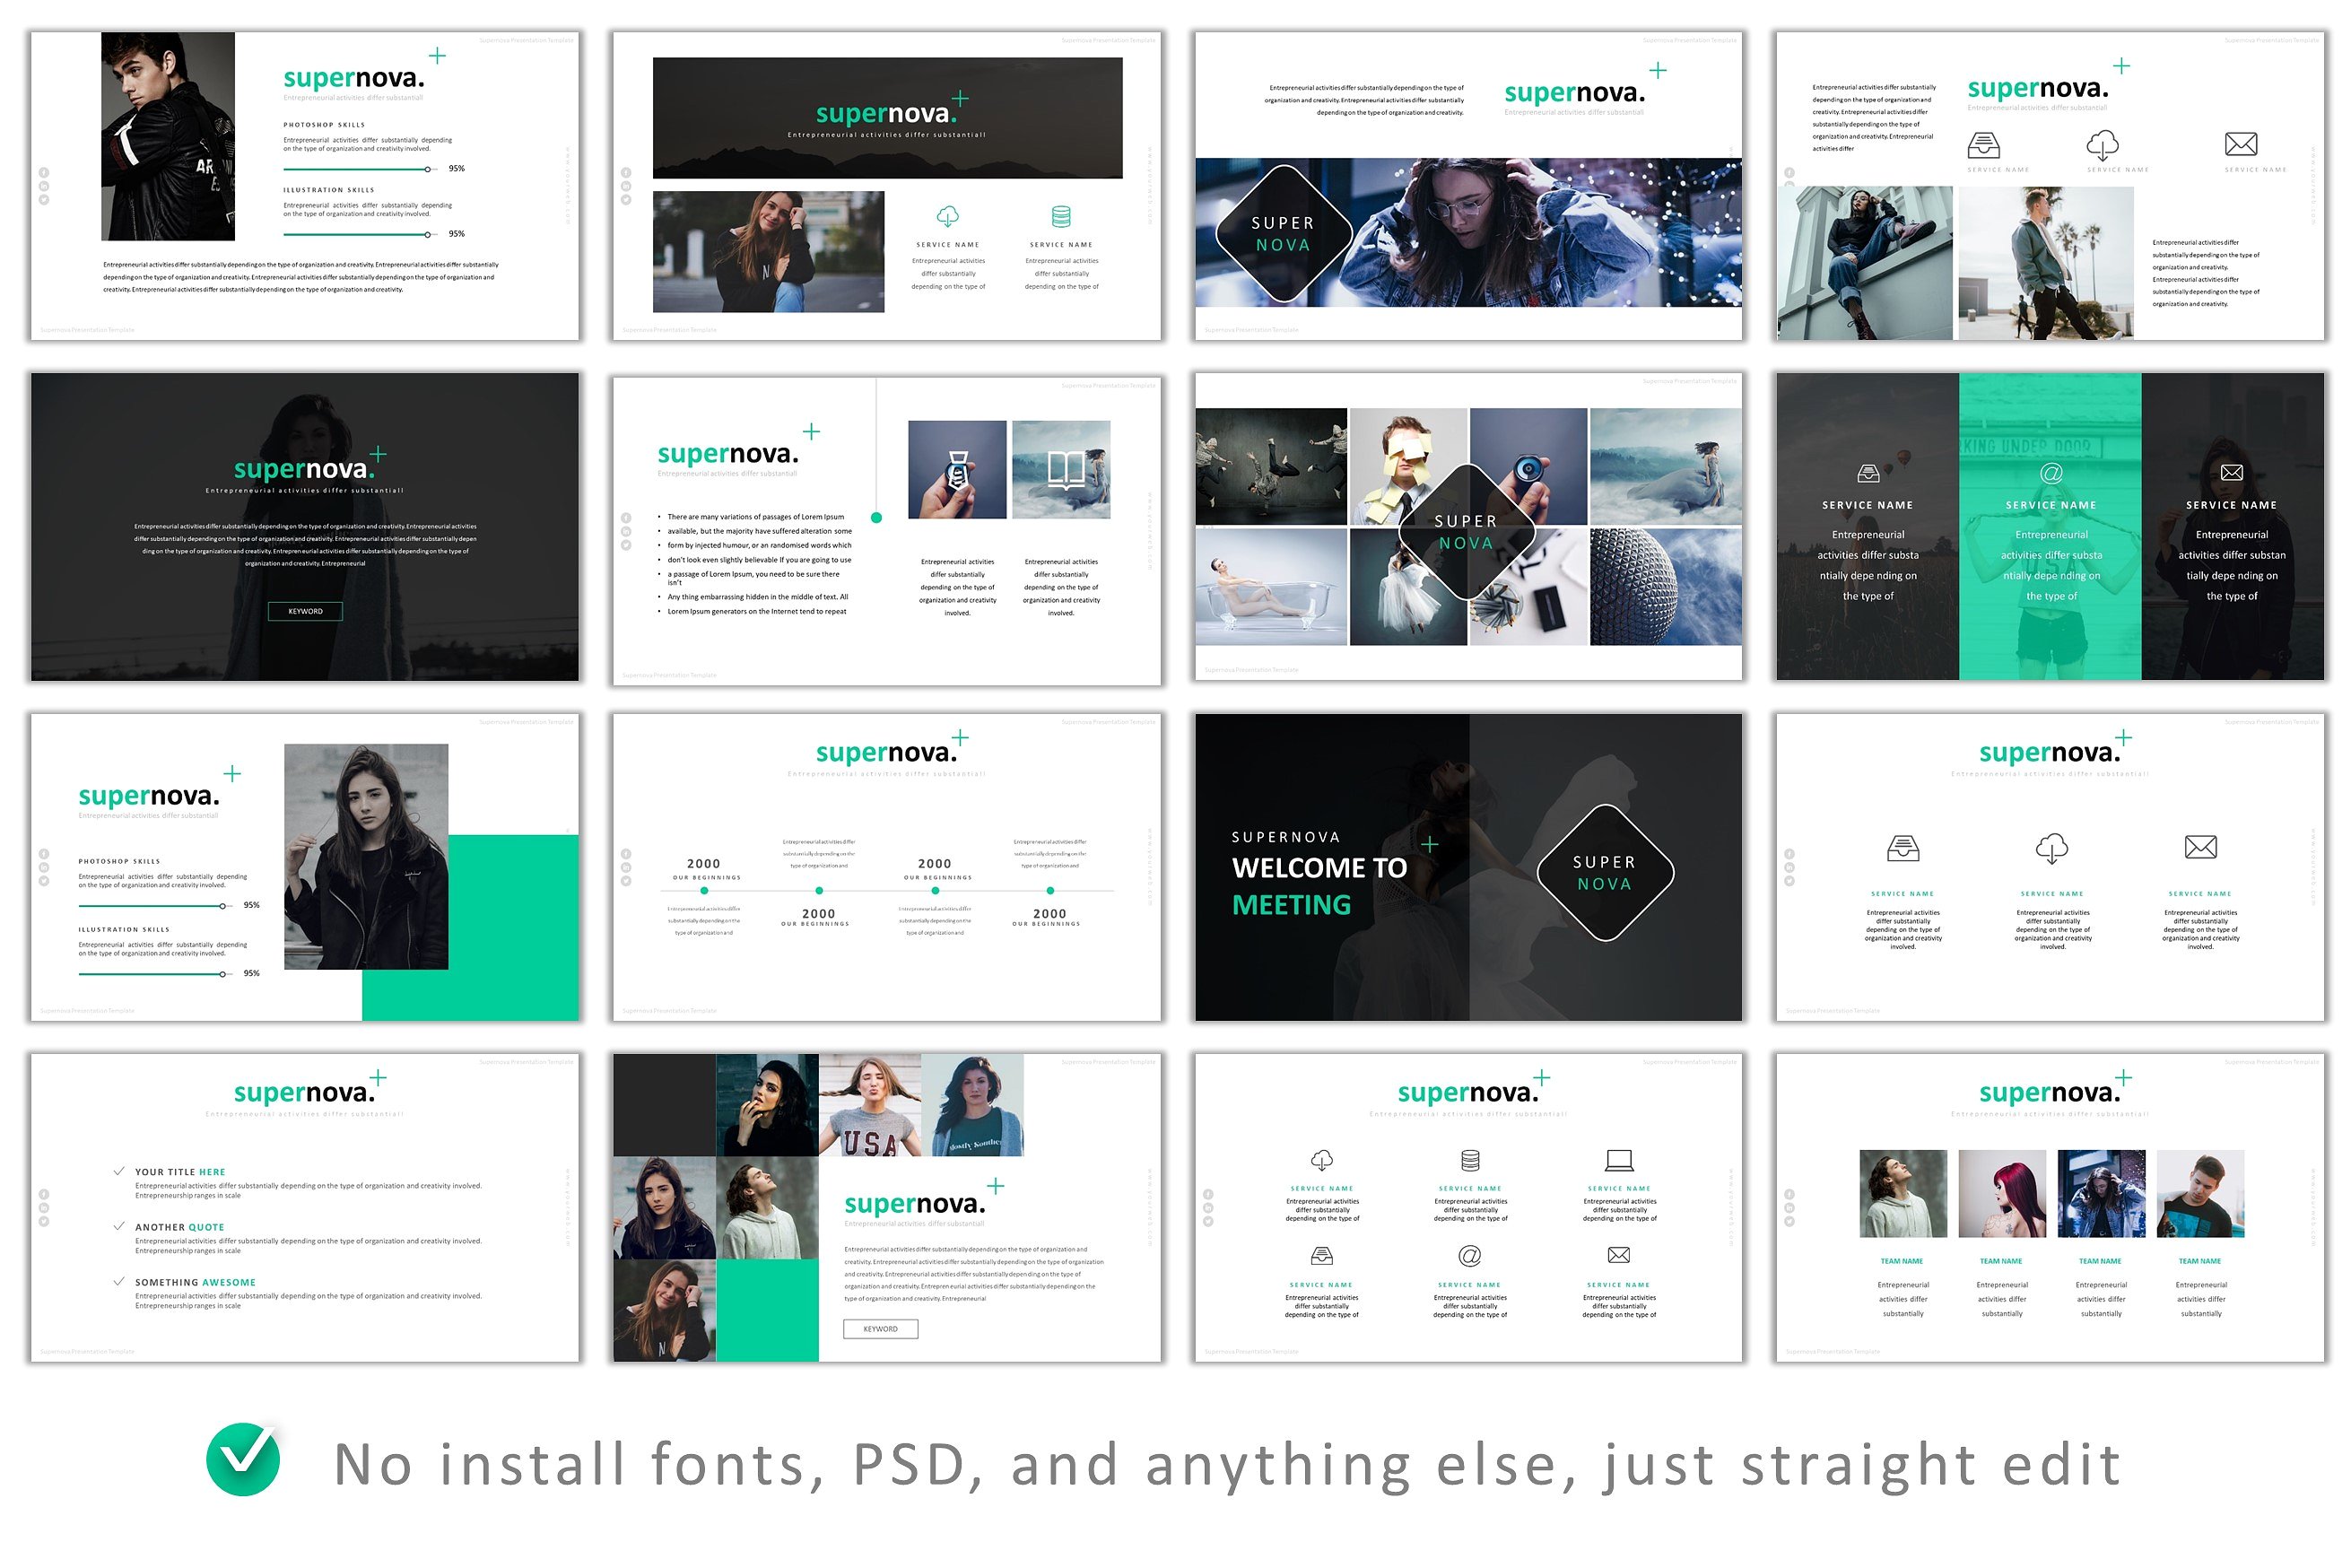Viewport: 2351px width, 1568px height.
Task: Open the Welcome to Meeting slide
Action: (x=1467, y=867)
